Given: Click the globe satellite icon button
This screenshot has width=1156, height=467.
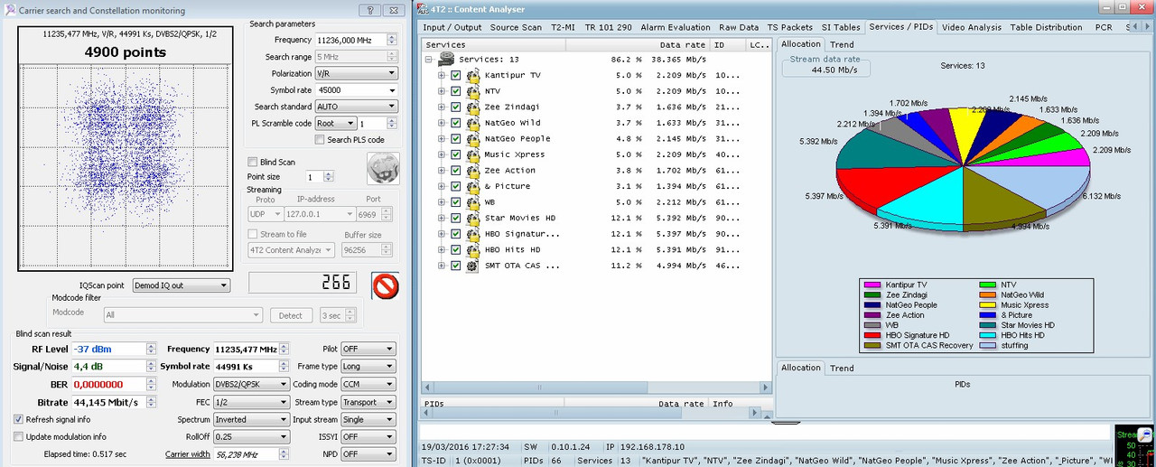Looking at the screenshot, I should (x=383, y=168).
